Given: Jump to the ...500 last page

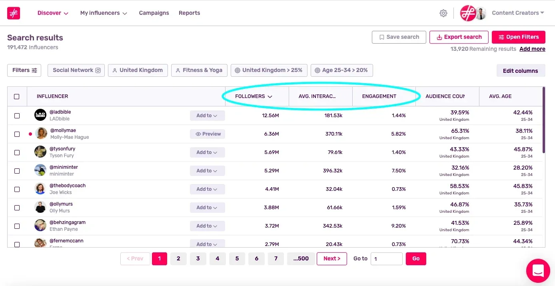Looking at the screenshot, I should point(301,259).
